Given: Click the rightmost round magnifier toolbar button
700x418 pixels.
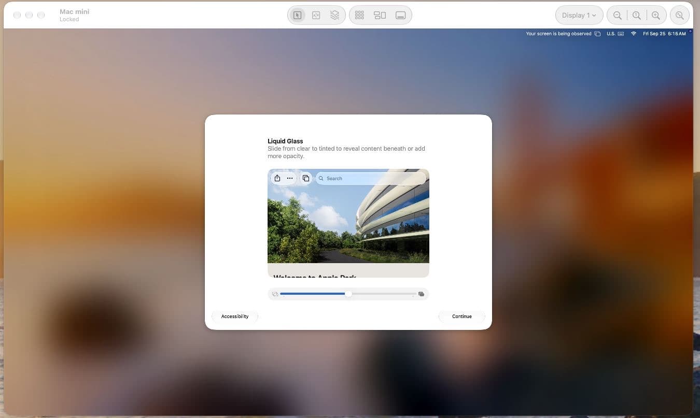Looking at the screenshot, I should pos(680,16).
